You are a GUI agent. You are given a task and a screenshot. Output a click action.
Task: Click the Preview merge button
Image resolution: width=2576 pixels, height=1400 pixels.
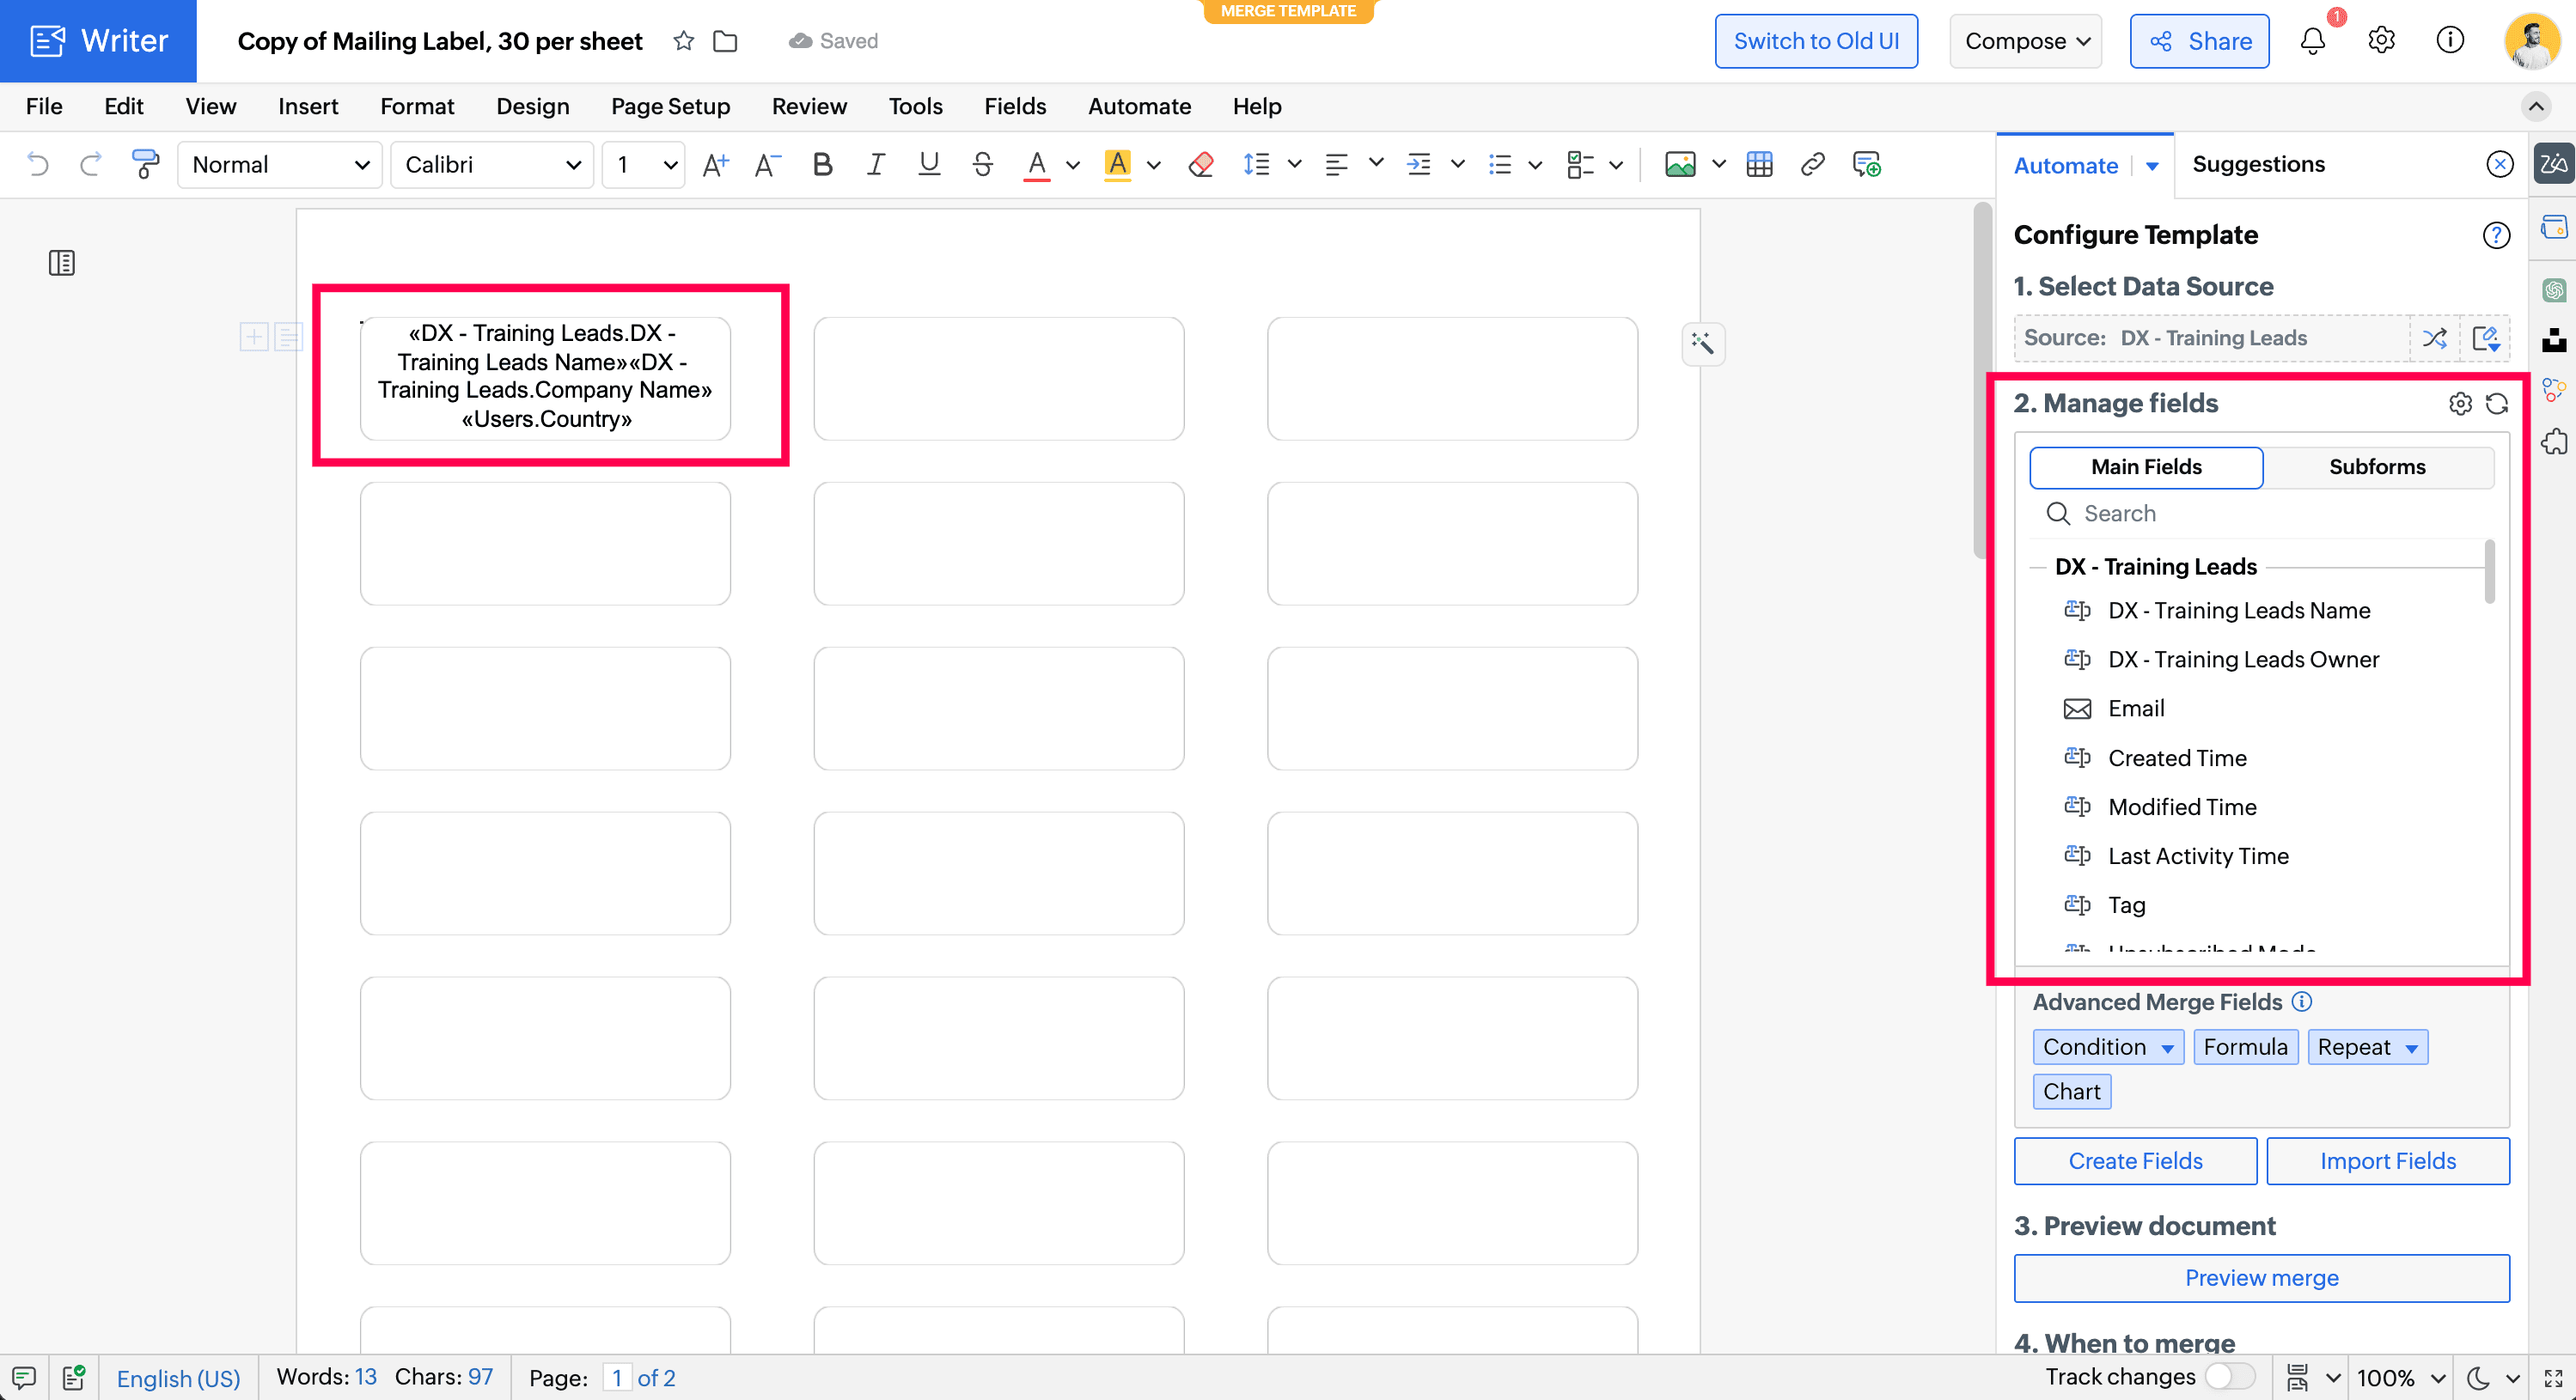pyautogui.click(x=2261, y=1277)
